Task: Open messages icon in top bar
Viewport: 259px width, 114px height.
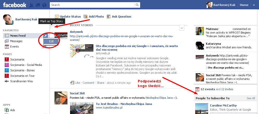Action: pyautogui.click(x=38, y=5)
